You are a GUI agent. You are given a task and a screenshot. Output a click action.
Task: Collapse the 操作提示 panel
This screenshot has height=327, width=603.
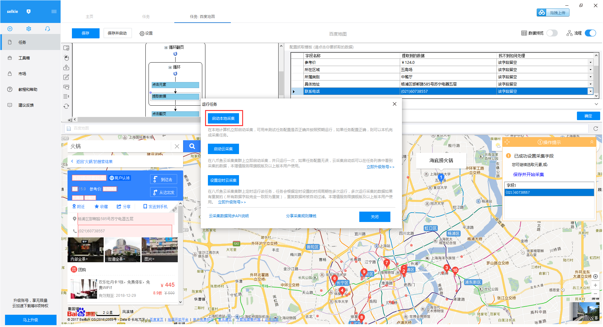[x=592, y=142]
